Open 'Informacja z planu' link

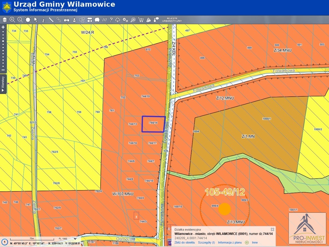(230, 242)
